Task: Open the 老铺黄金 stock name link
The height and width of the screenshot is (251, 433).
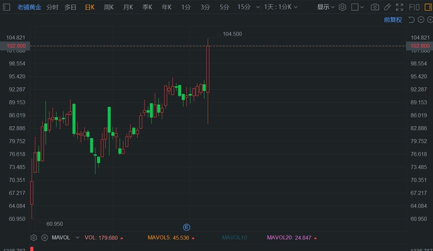Action: point(29,7)
